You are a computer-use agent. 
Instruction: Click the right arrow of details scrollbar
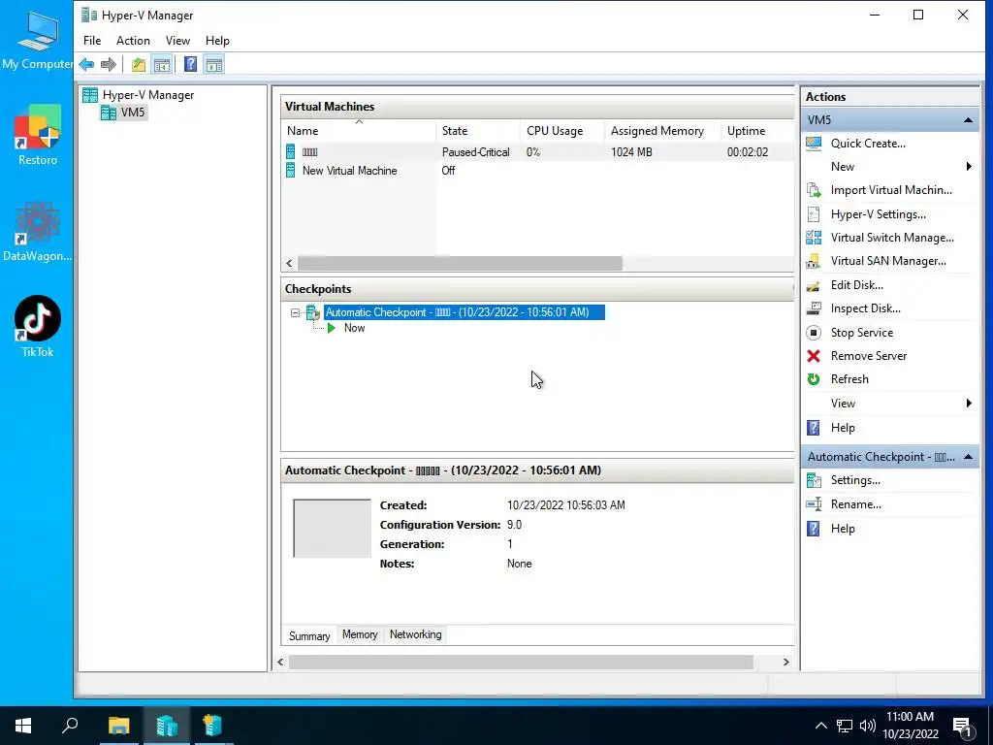click(x=785, y=662)
